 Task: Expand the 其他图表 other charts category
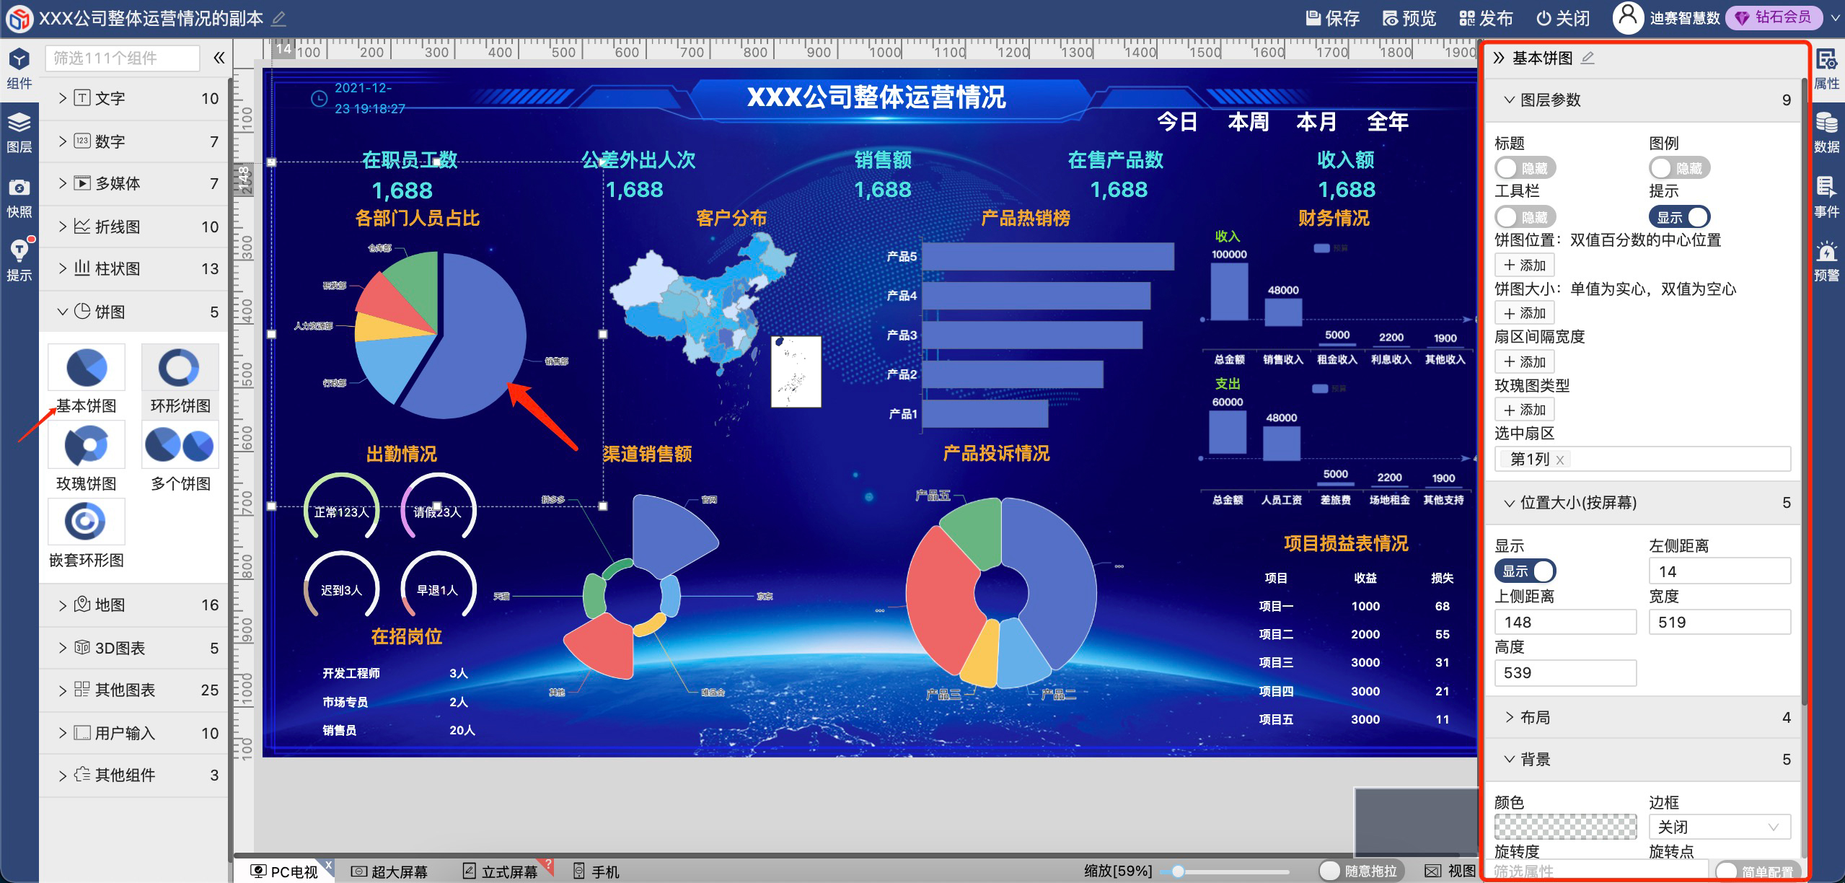coord(134,690)
